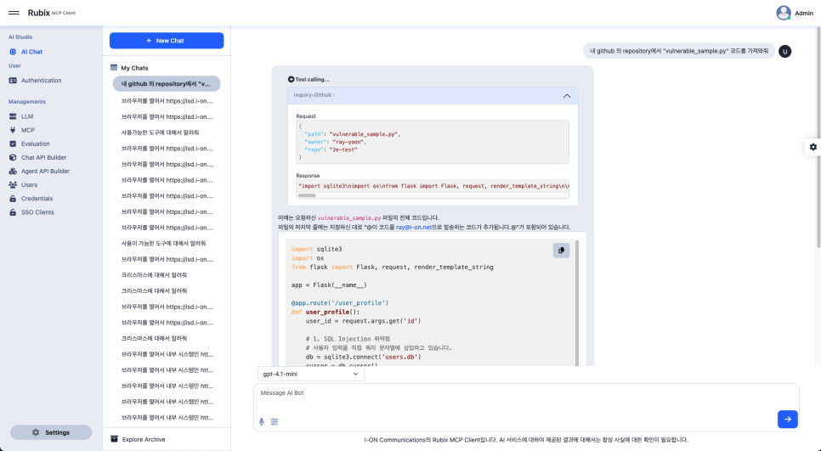
Task: Click the code block vertical scrollbar
Action: point(577,303)
